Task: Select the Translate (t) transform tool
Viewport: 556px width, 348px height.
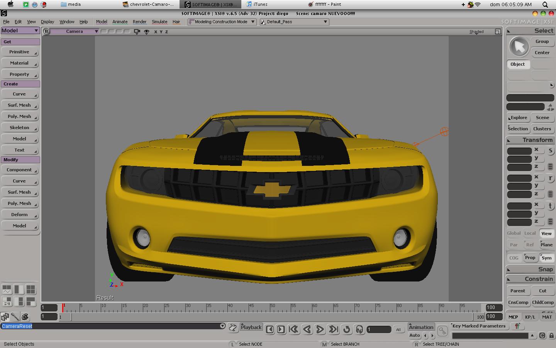Action: 551,206
